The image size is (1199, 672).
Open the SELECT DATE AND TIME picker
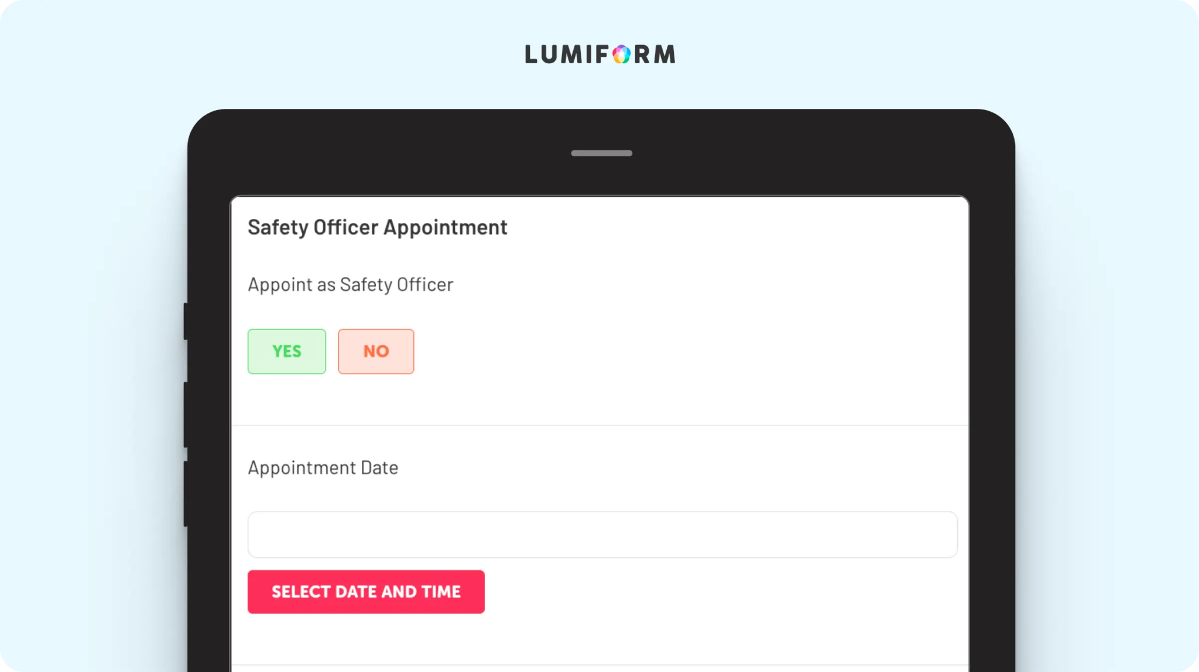(366, 592)
